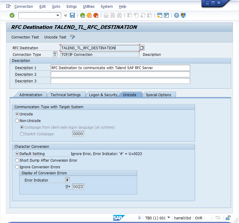Click the green Enter checkmark icon
Image resolution: width=239 pixels, height=223 pixels.
click(12, 15)
